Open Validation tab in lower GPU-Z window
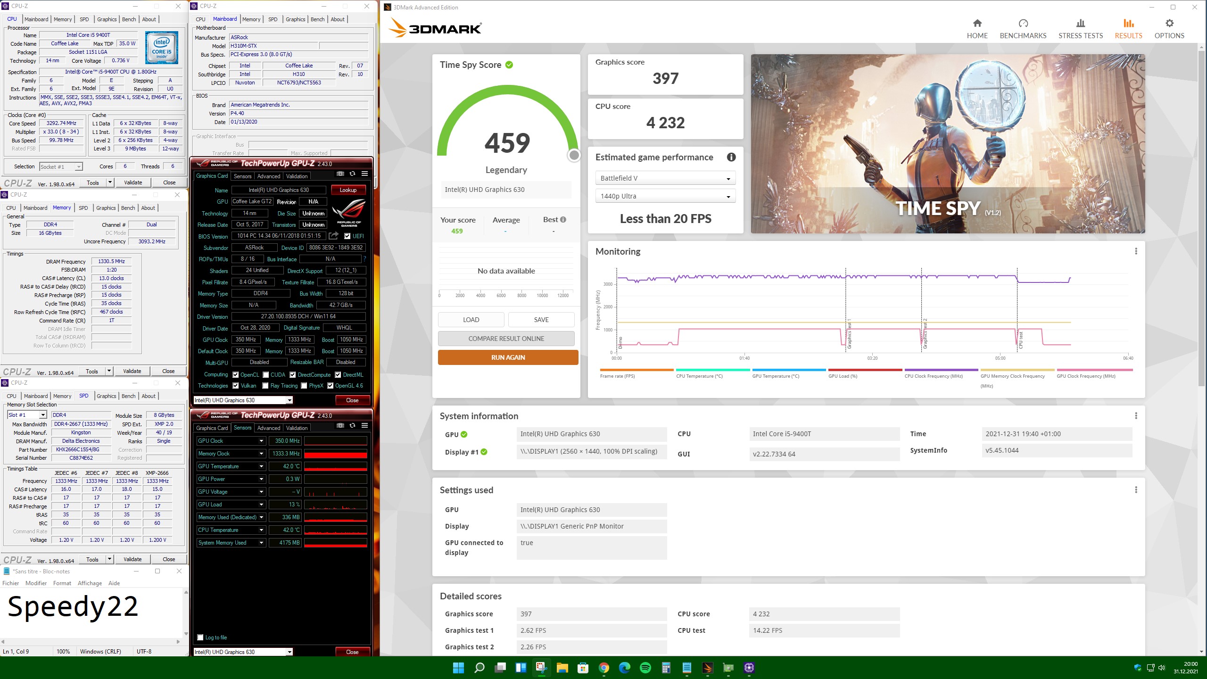This screenshot has width=1207, height=679. point(297,428)
